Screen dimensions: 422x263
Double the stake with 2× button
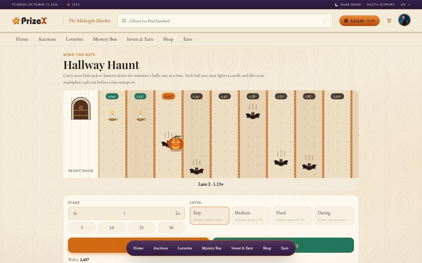[x=178, y=213]
